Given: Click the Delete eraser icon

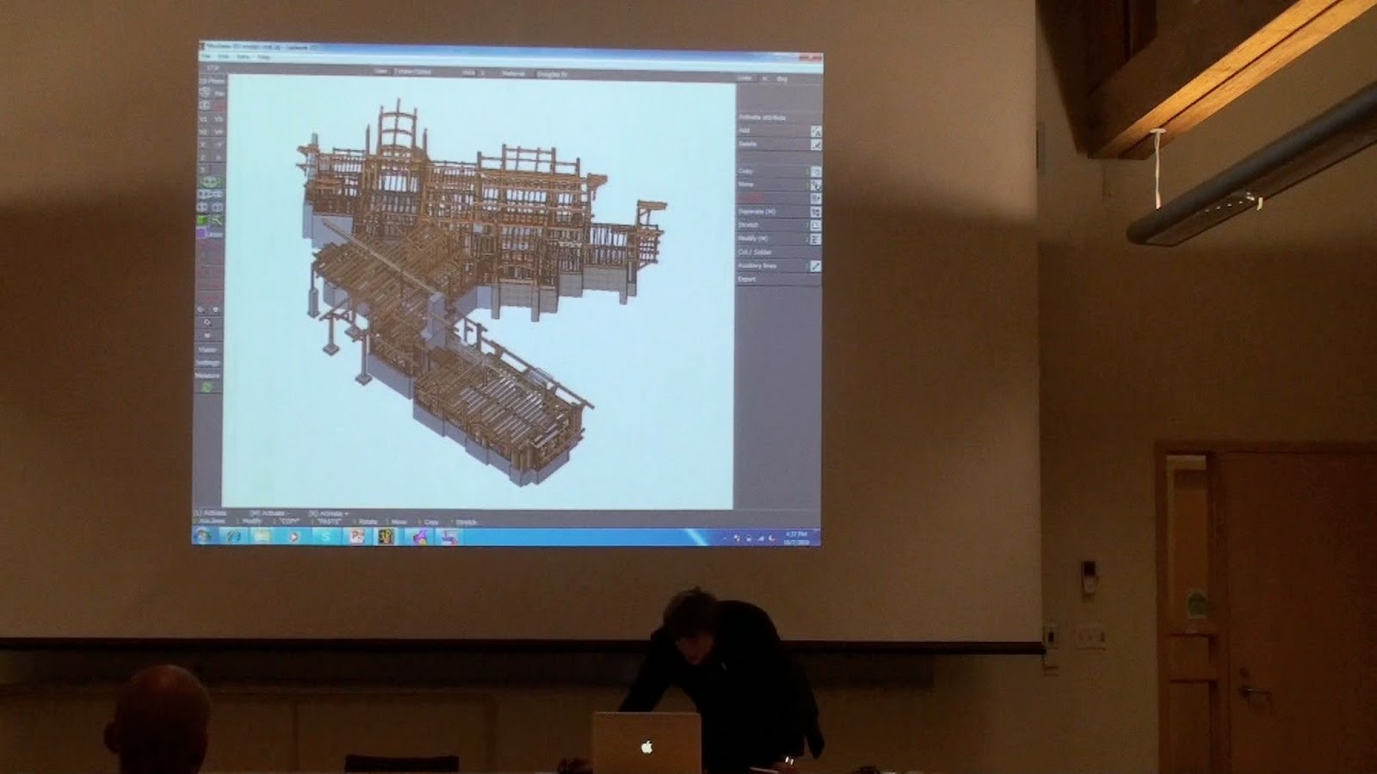Looking at the screenshot, I should (x=815, y=145).
